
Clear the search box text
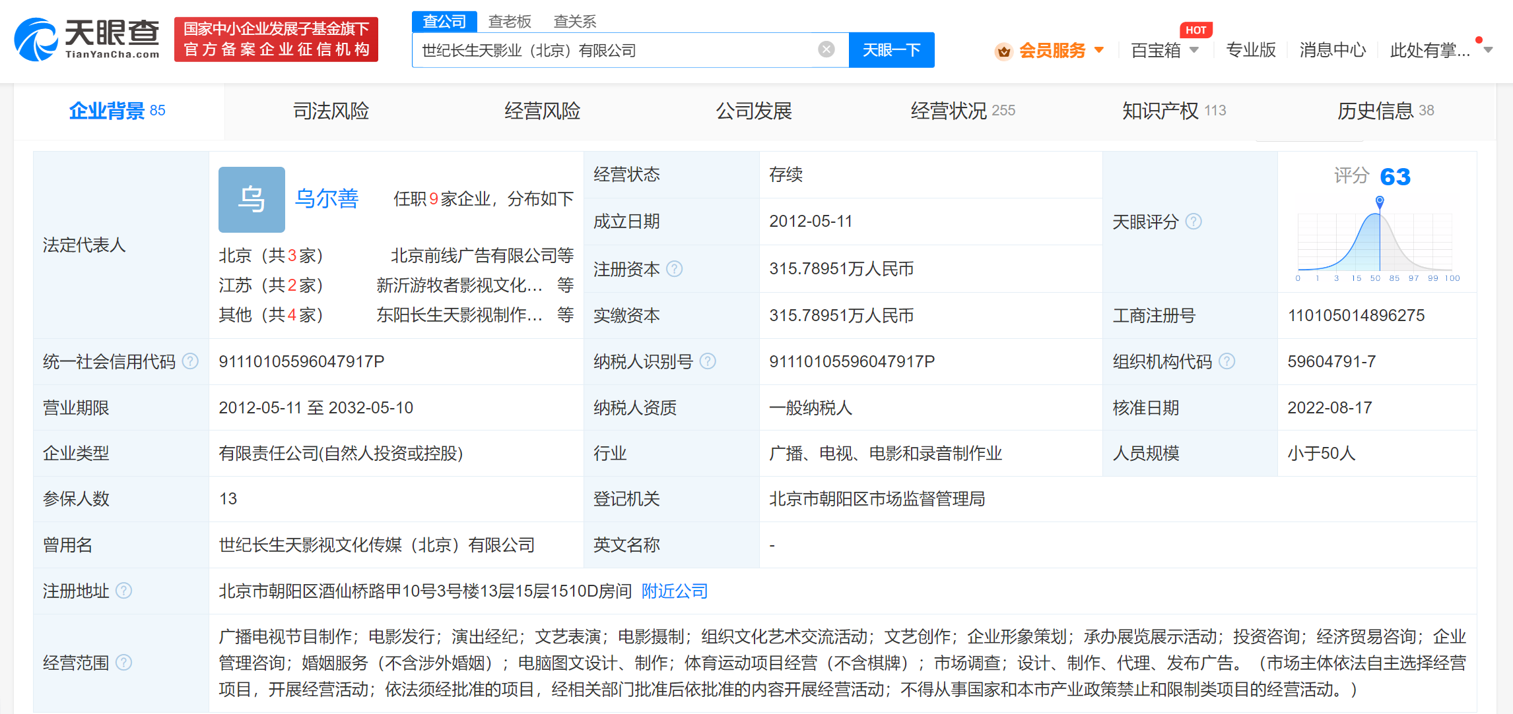(826, 49)
